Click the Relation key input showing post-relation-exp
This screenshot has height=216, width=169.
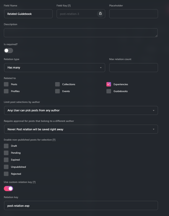[81, 205]
